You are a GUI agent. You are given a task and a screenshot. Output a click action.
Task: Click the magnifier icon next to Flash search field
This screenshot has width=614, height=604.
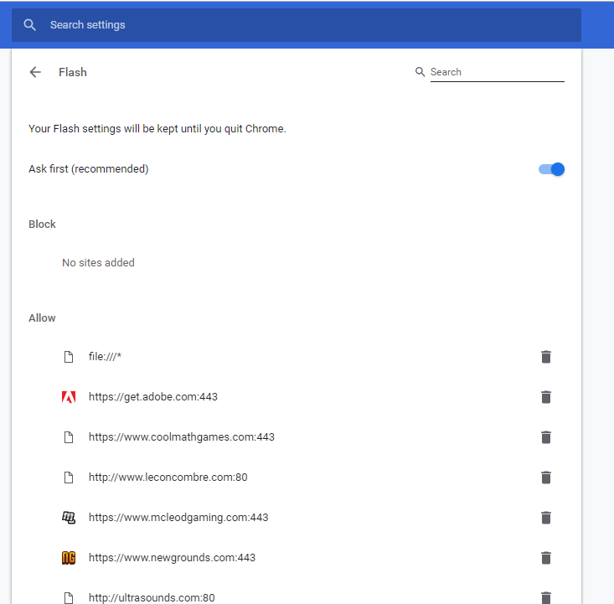click(420, 72)
